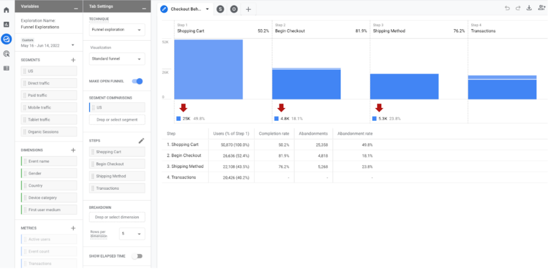The image size is (549, 271).
Task: Share exploration with add-user icon
Action: 541,8
